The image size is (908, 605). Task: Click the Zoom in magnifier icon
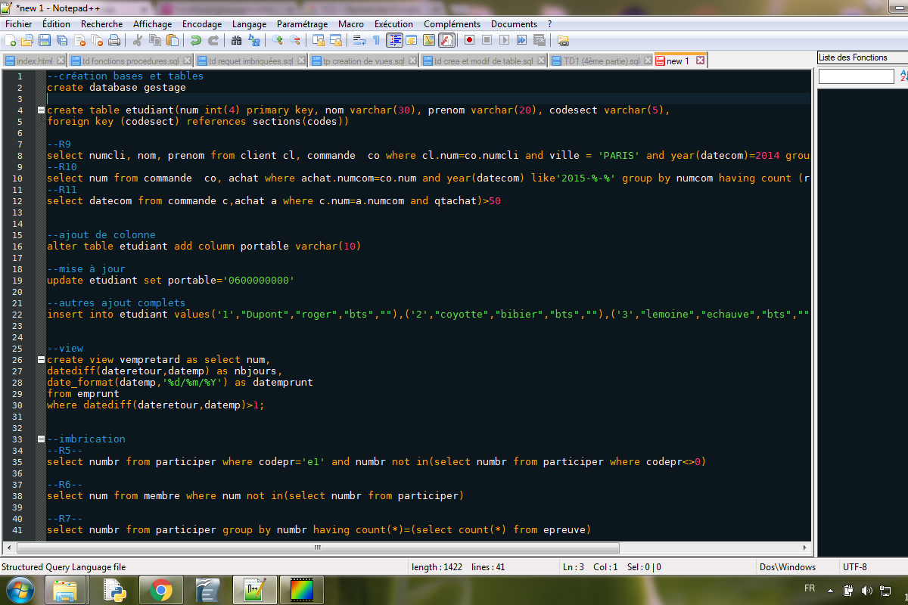coord(278,40)
